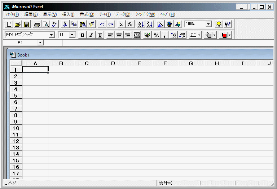Screen dimensions: 277x189
Task: Open the ファイル(F) menu
Action: 12,14
